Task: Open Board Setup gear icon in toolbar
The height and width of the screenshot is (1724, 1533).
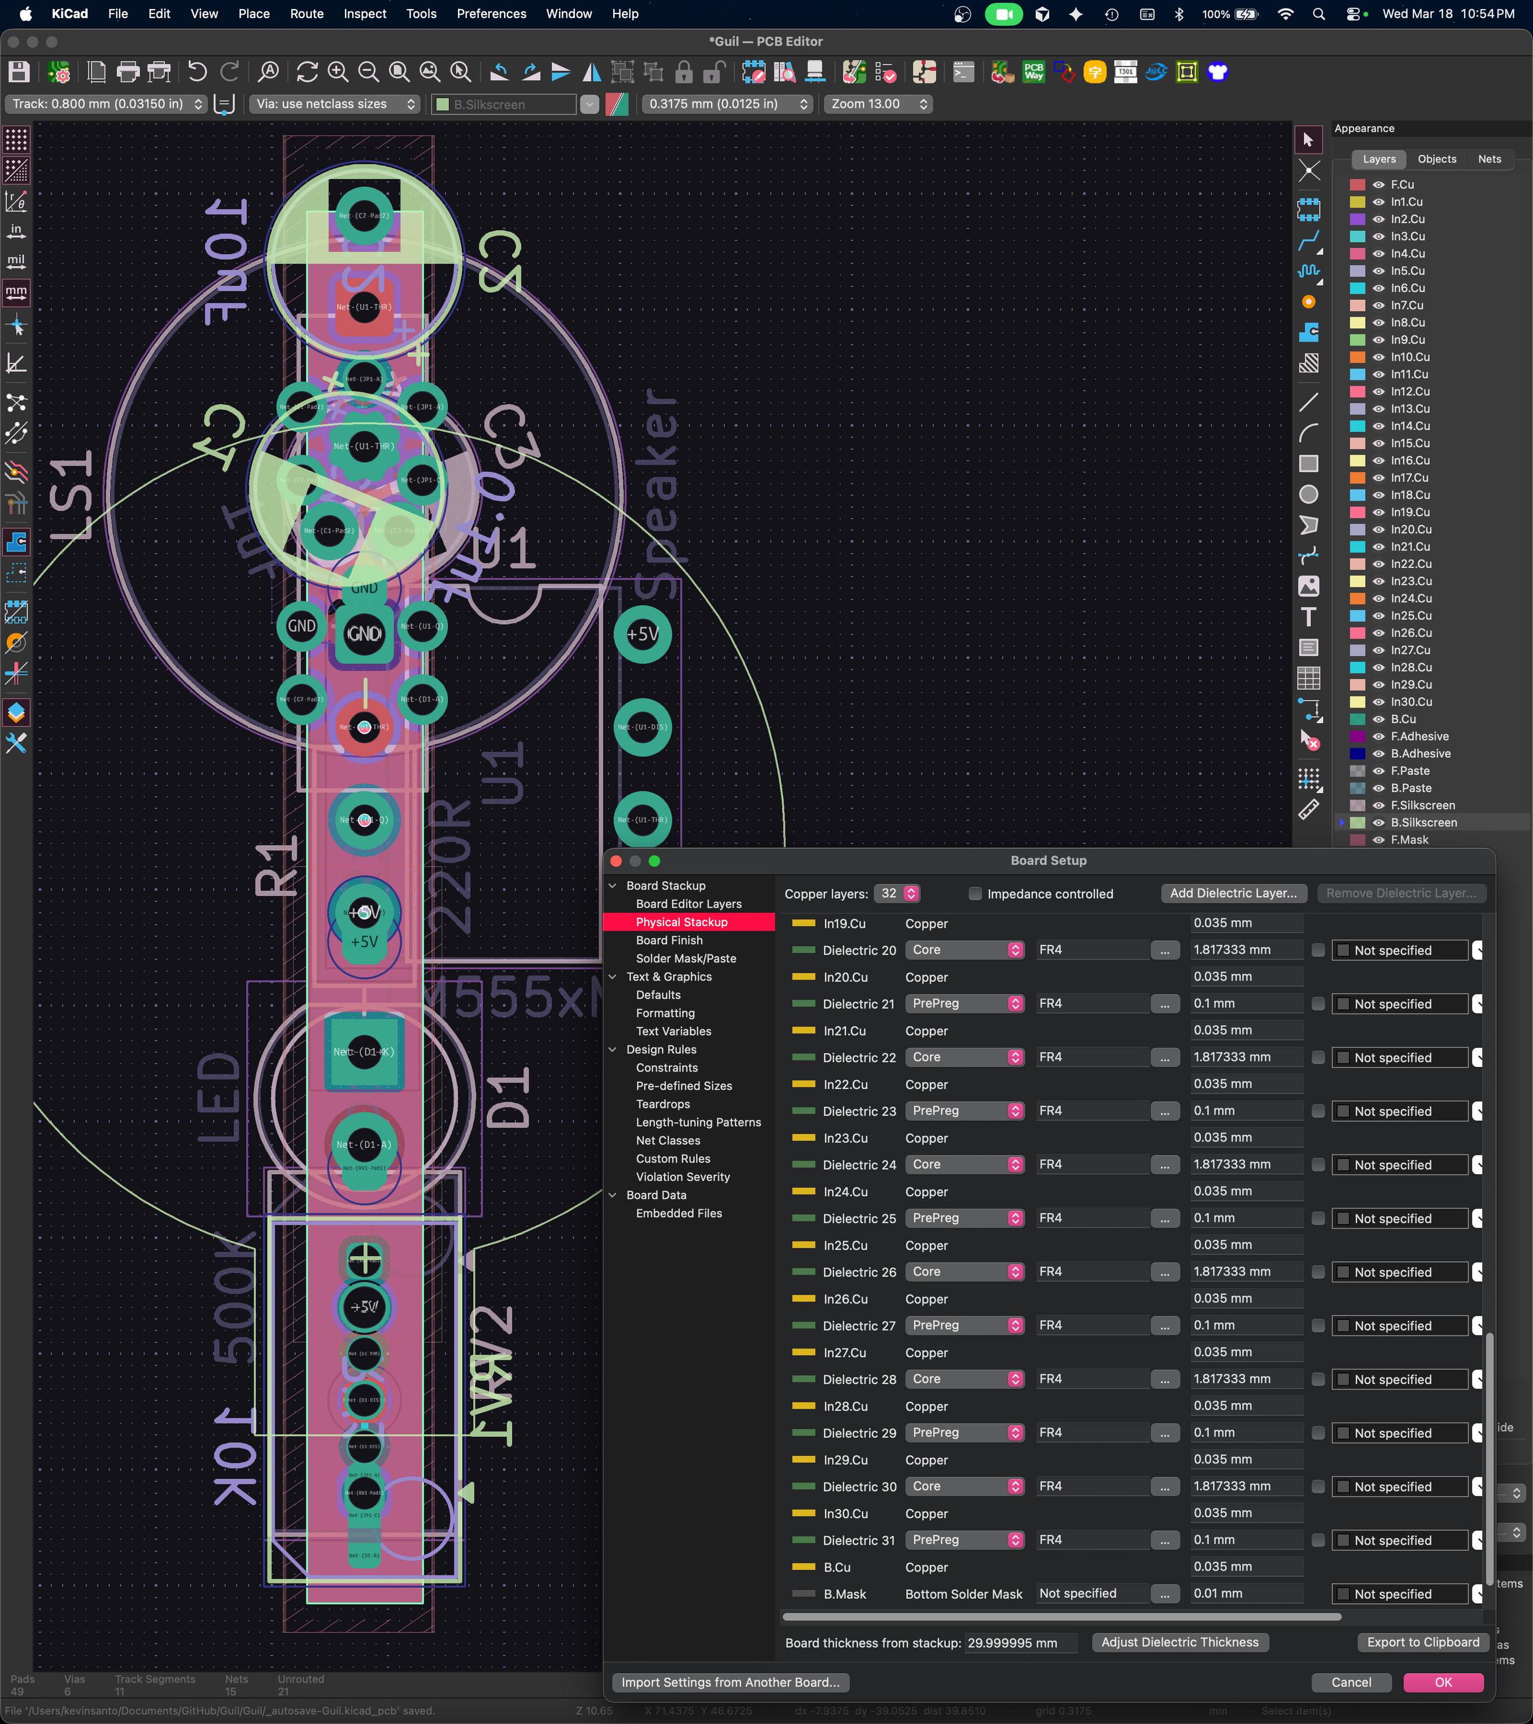Action: tap(58, 72)
